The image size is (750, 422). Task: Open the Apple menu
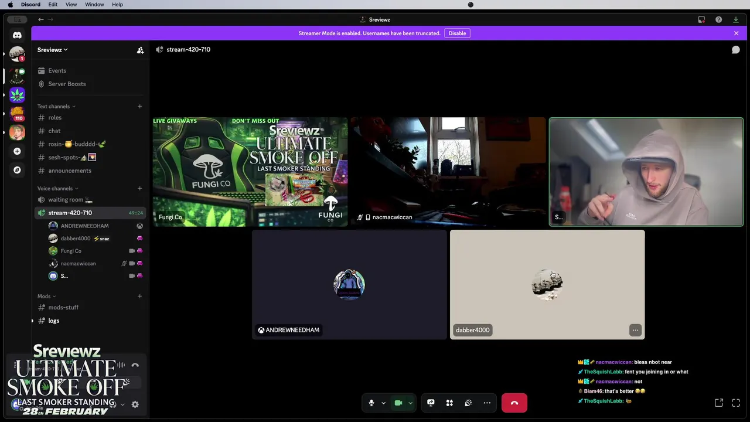10,5
